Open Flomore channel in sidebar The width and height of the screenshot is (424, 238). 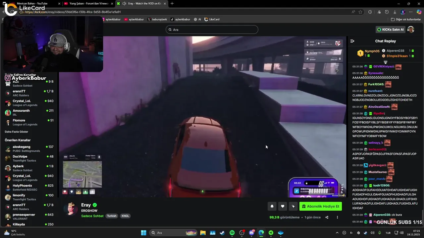(x=29, y=122)
